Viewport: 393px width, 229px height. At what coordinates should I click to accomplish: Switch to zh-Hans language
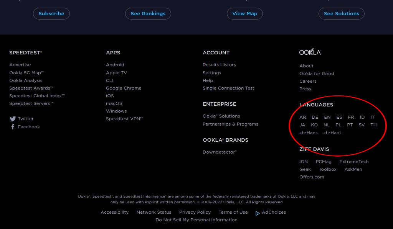point(309,133)
